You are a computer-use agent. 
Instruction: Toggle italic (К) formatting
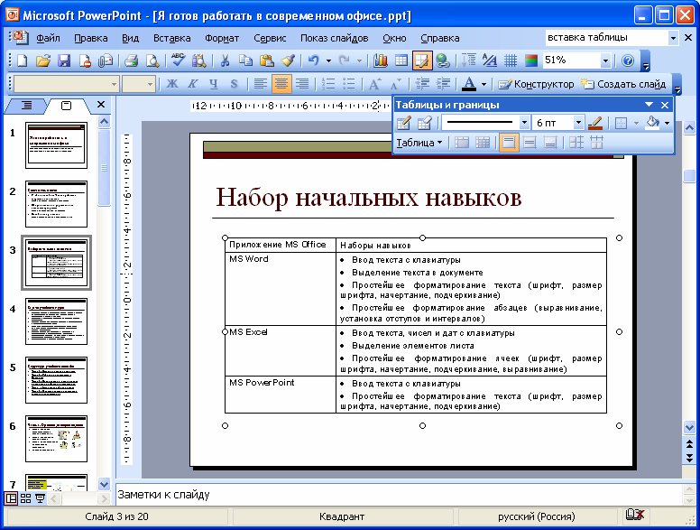[x=192, y=84]
